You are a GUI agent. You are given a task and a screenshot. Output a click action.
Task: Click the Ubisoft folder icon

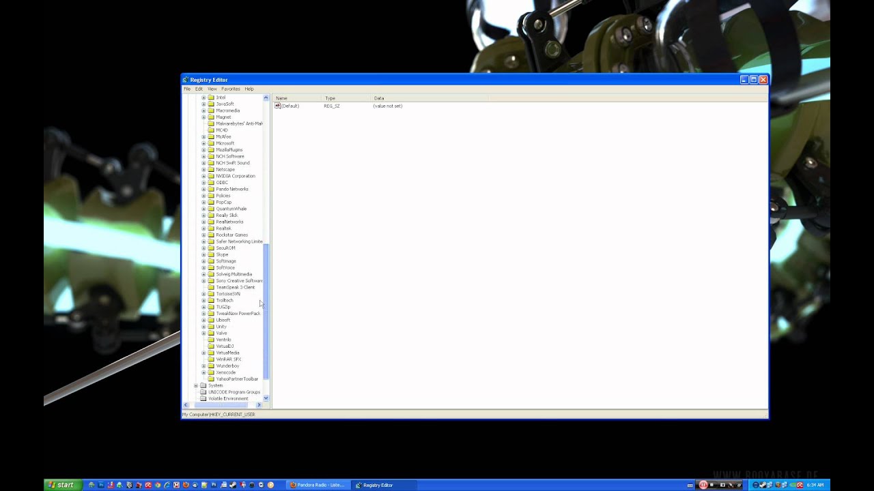pyautogui.click(x=211, y=320)
